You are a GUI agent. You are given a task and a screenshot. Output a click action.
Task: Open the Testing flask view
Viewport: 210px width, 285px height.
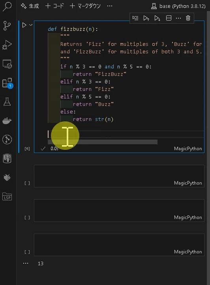7,102
